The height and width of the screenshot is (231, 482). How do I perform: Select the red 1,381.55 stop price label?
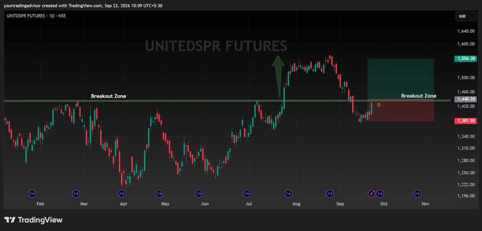466,121
